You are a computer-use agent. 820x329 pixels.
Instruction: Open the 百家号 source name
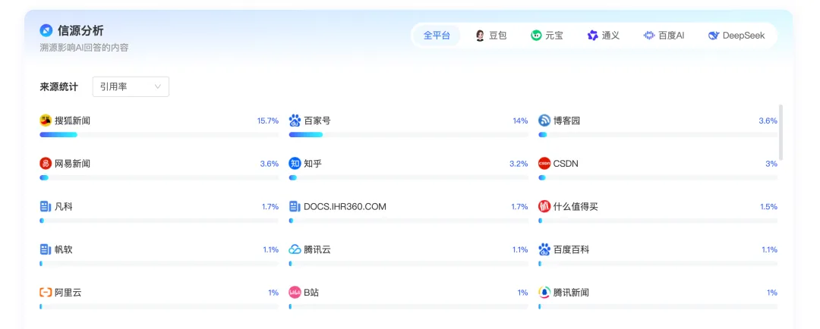click(317, 121)
